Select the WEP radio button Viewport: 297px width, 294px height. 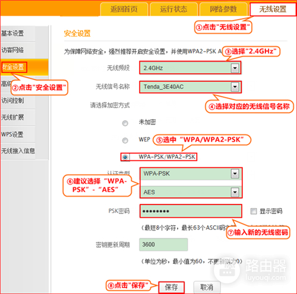click(125, 140)
